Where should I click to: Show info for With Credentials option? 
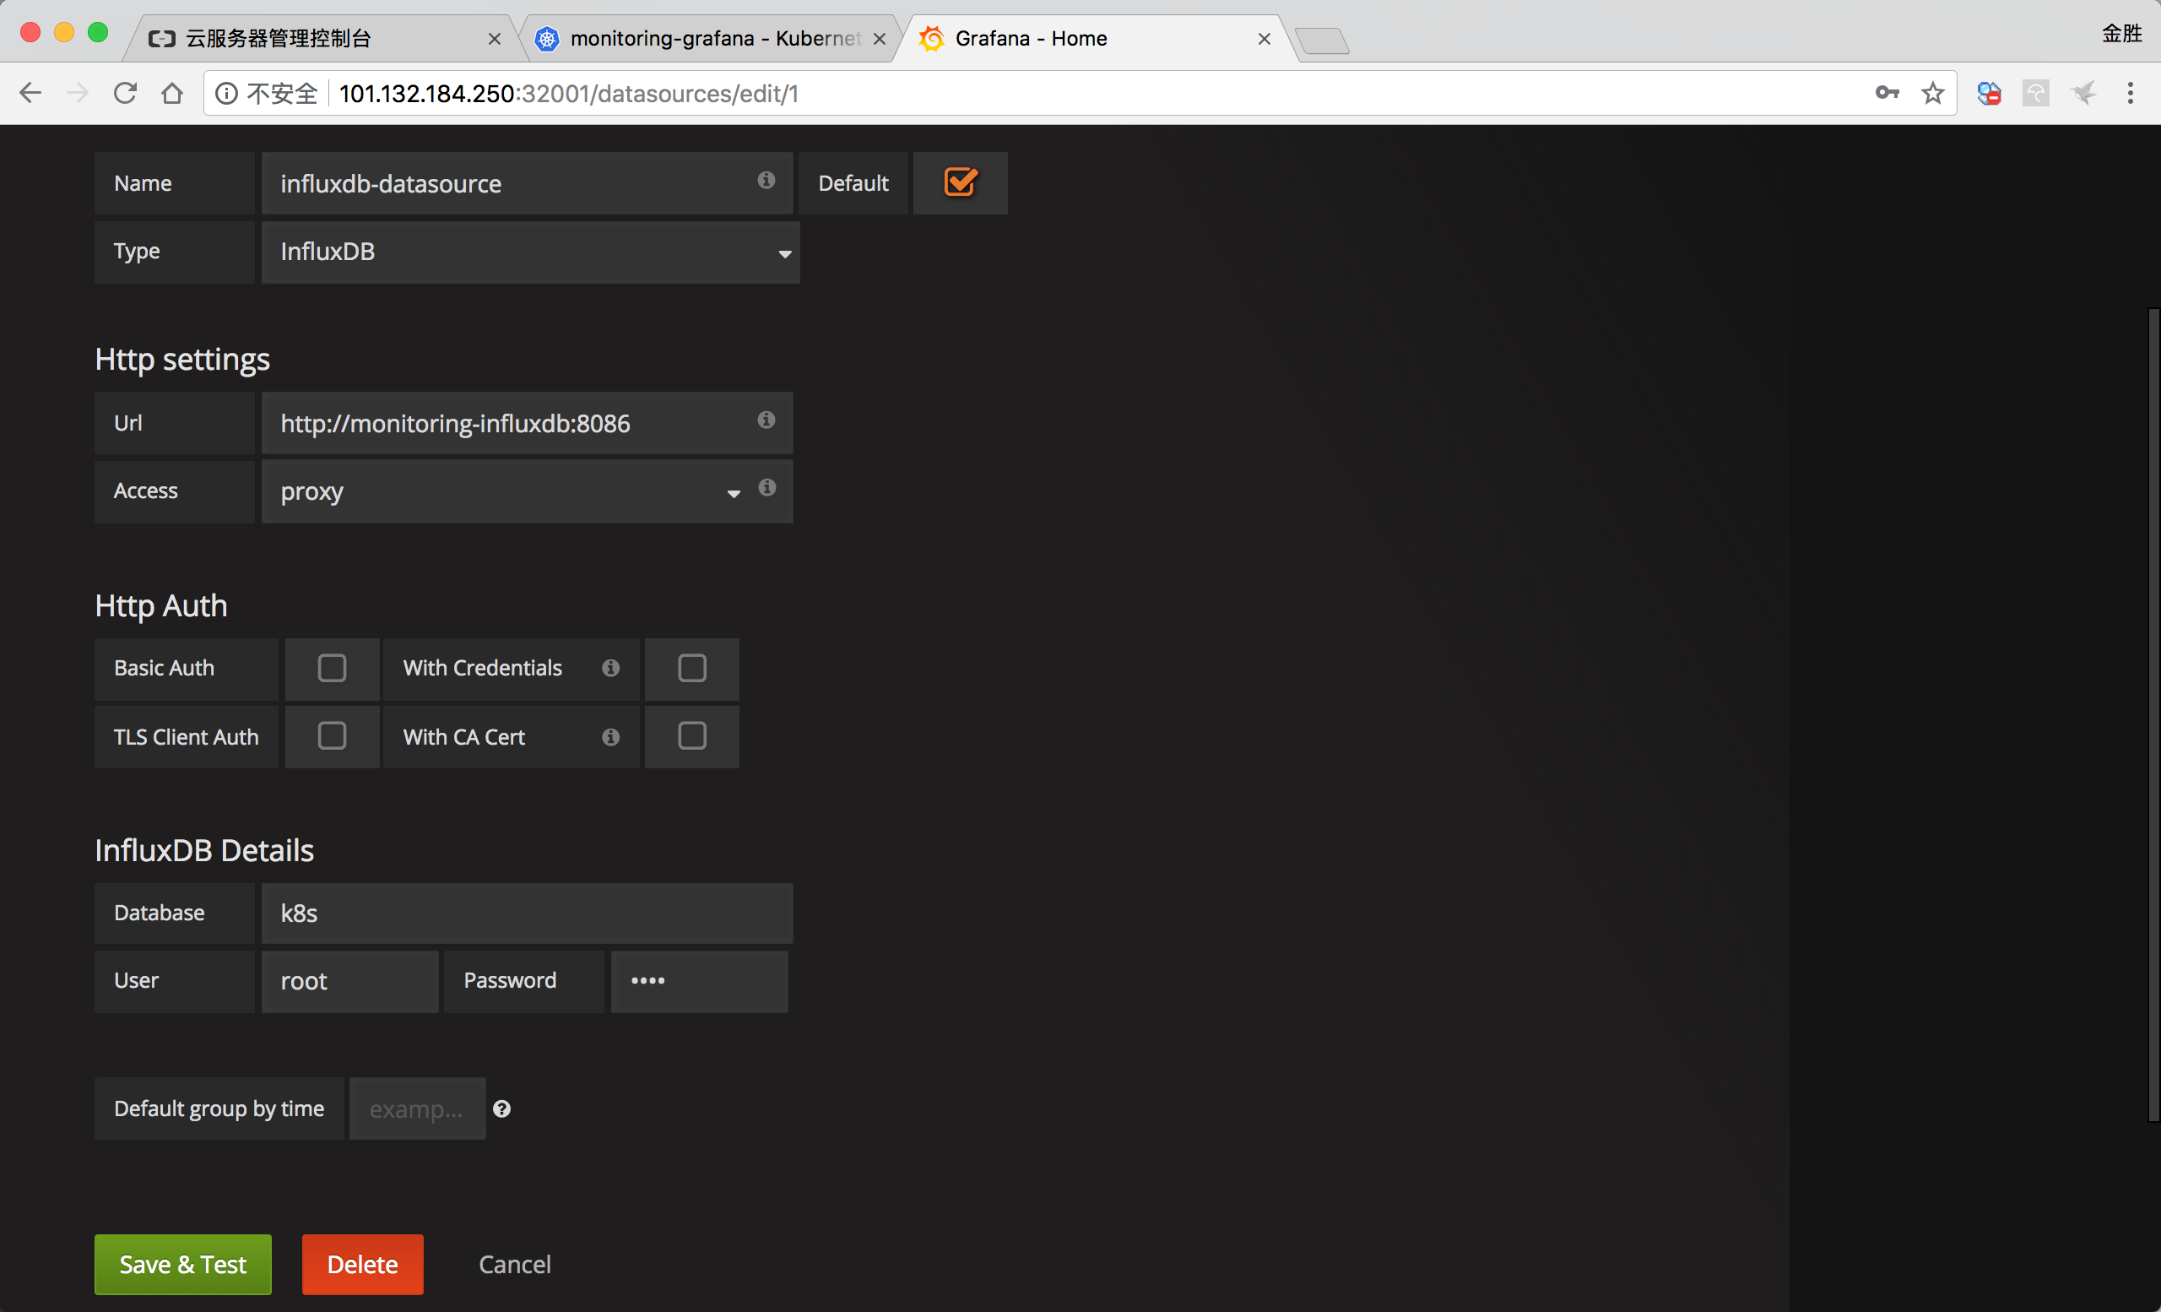point(611,669)
